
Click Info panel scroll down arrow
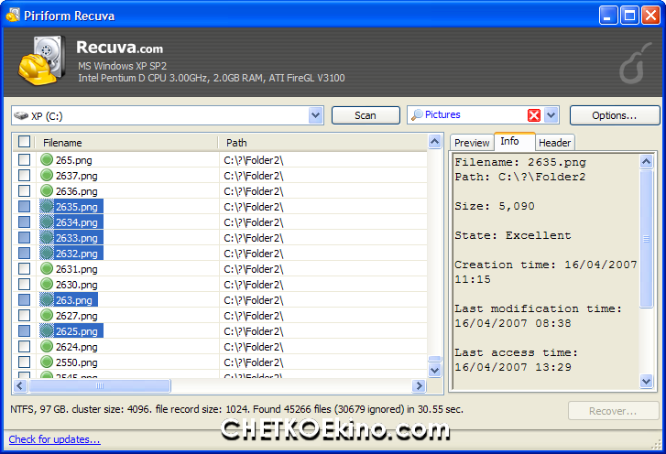click(646, 381)
